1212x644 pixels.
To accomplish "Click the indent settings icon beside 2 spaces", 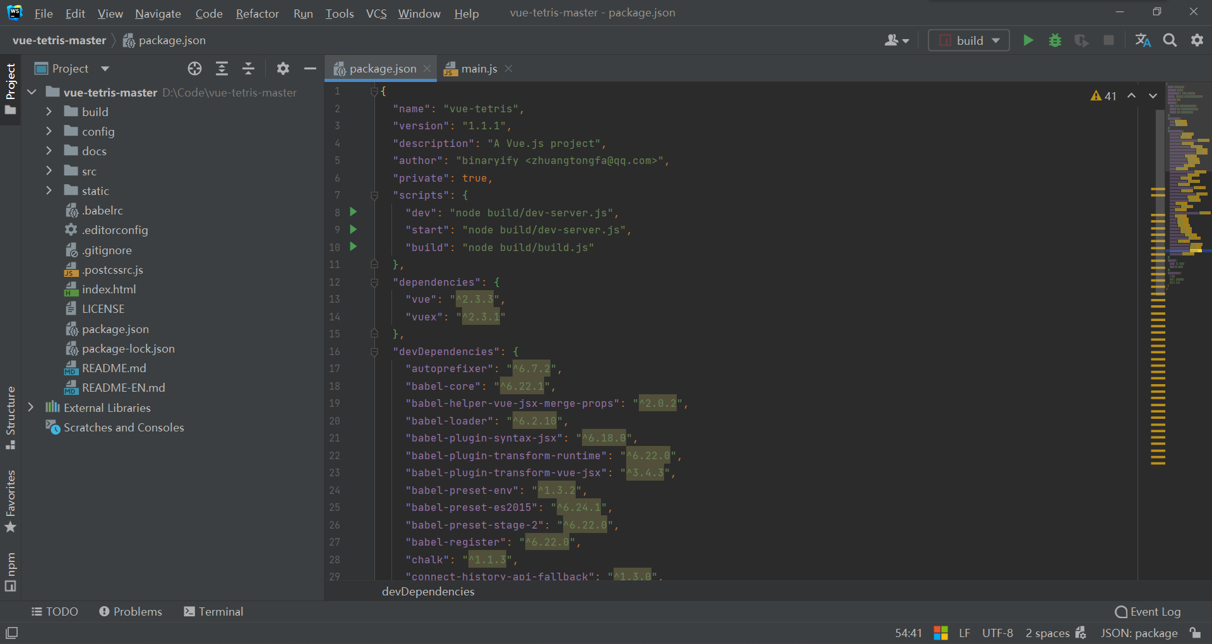I will (x=1081, y=633).
